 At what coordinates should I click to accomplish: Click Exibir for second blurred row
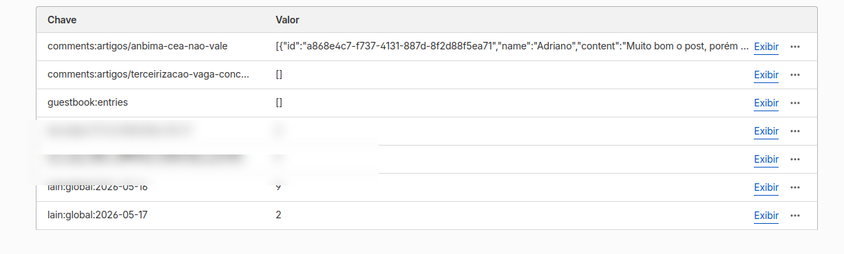point(766,159)
